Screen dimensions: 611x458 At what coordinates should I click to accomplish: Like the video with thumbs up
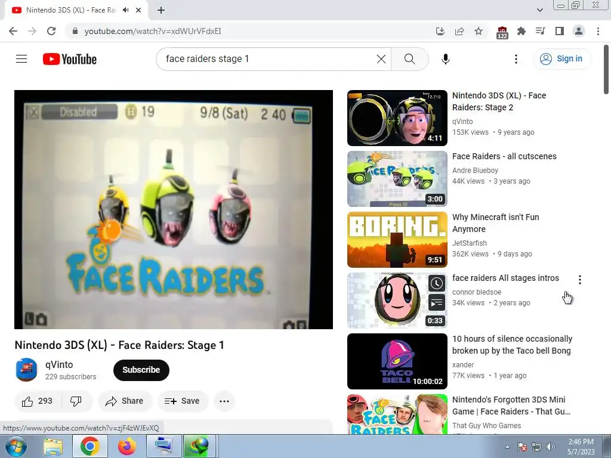pyautogui.click(x=36, y=401)
